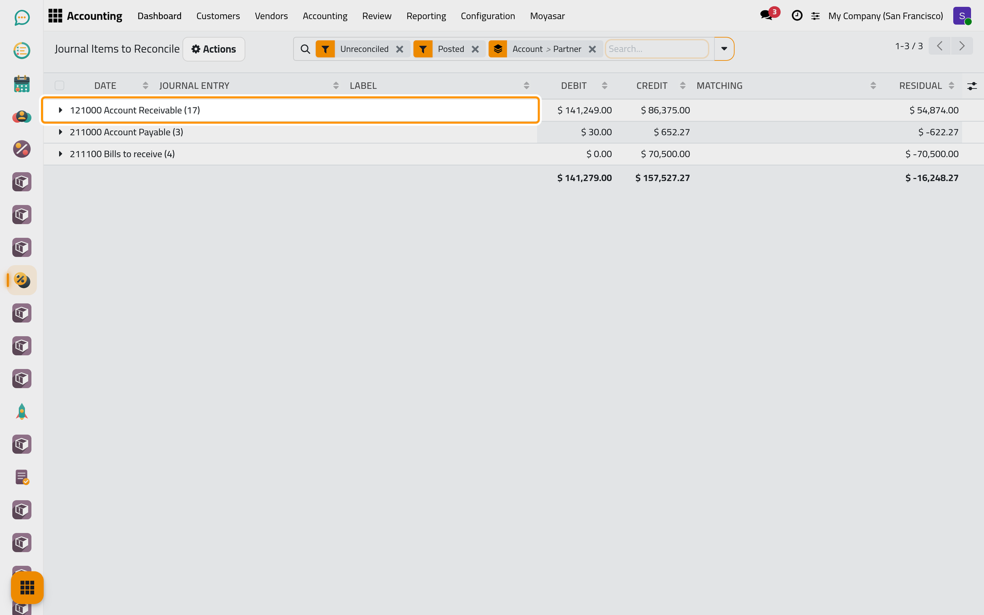The width and height of the screenshot is (984, 615).
Task: Focus the Search input field
Action: point(657,49)
